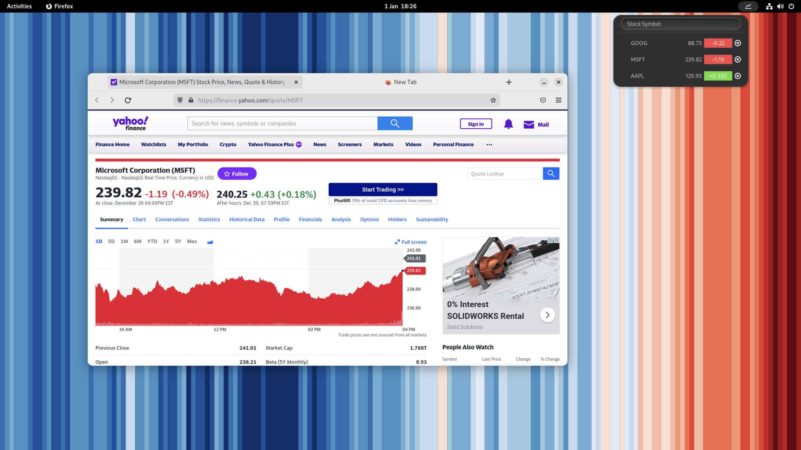
Task: Select the 6M chart range
Action: pos(138,241)
